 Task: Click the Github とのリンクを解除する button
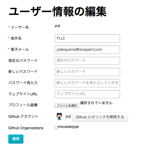coord(100,117)
